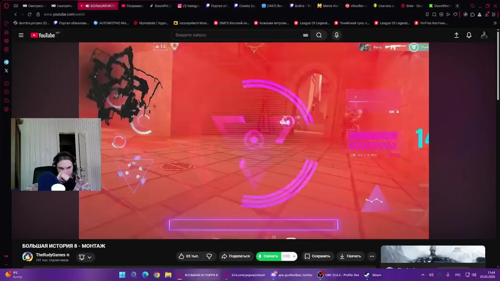Open the DMC5 Косплей bookmark
The image size is (500, 281).
point(232,23)
